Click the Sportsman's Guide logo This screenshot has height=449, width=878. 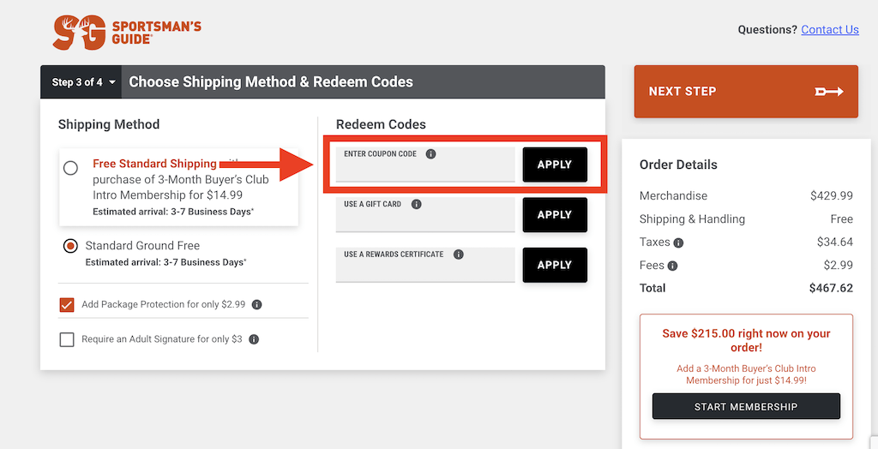pos(127,33)
